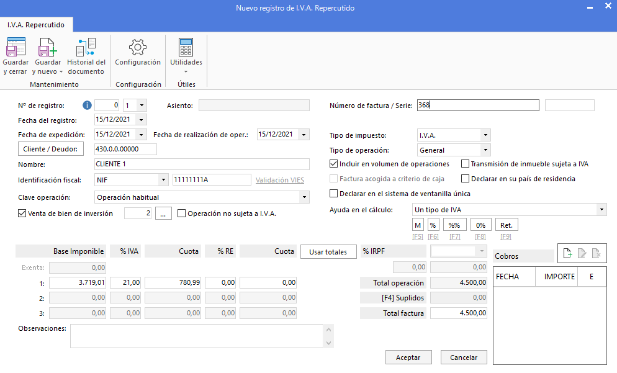
Task: Check Declarar en su país de residencia
Action: click(x=465, y=179)
